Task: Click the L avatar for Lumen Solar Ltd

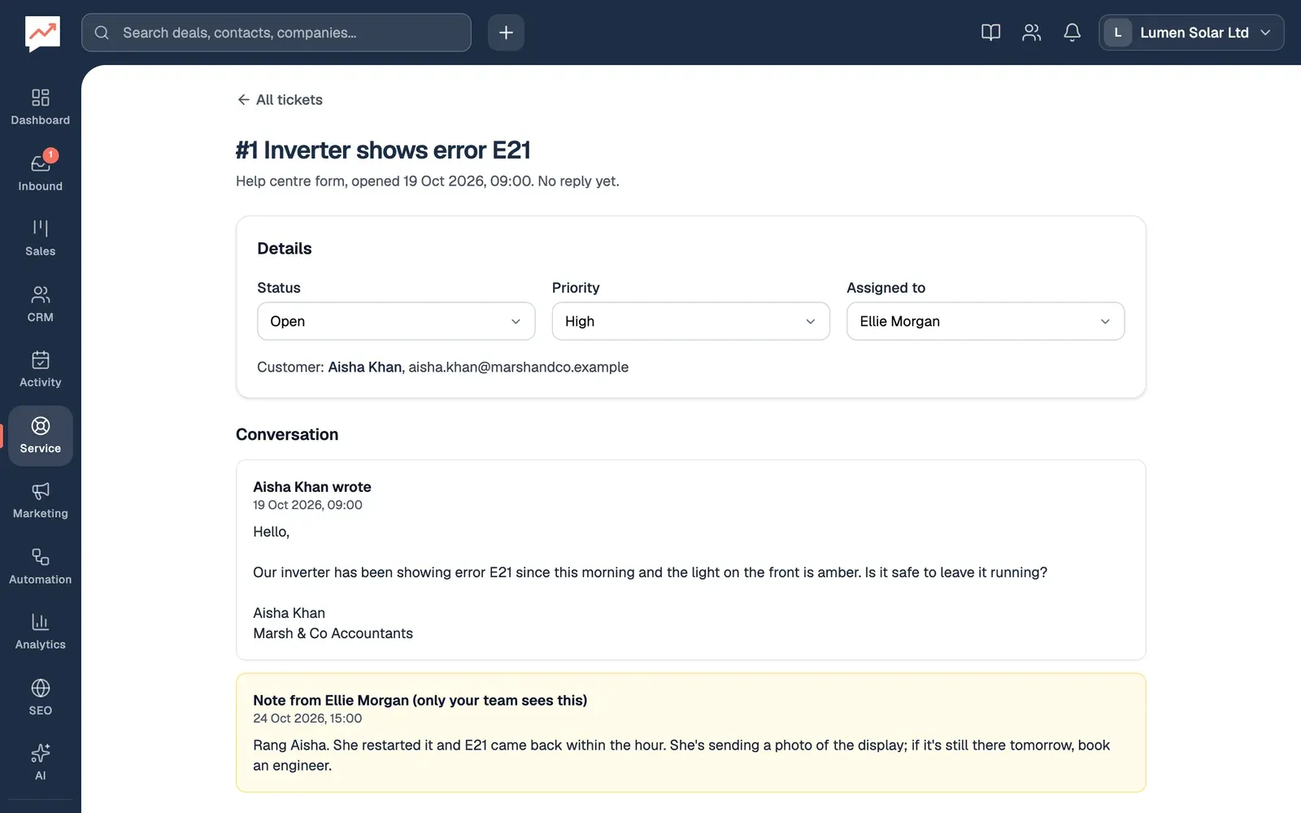Action: (1118, 33)
